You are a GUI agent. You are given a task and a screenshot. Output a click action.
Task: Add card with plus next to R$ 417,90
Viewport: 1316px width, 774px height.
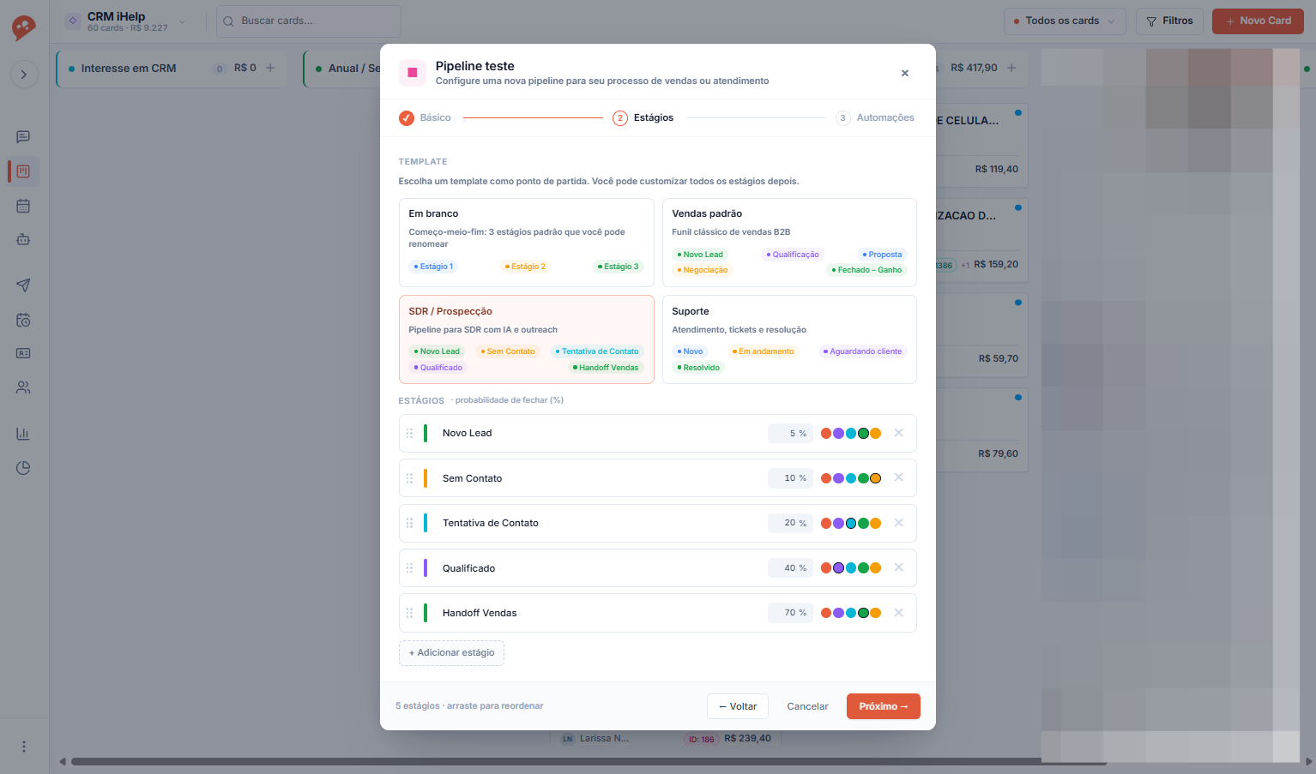pos(1011,68)
